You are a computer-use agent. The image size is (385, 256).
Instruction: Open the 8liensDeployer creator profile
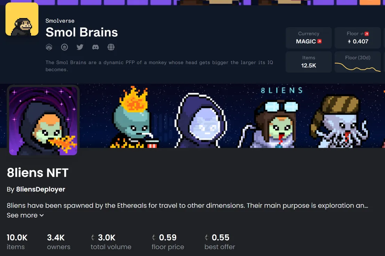point(40,189)
